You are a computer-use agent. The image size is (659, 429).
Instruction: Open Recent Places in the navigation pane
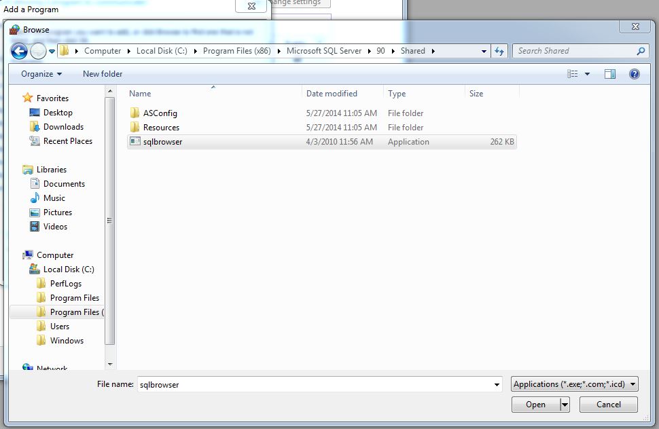(x=68, y=141)
